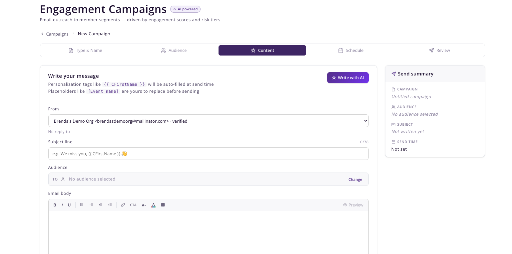
Task: Insert a numbered list
Action: [x=91, y=205]
